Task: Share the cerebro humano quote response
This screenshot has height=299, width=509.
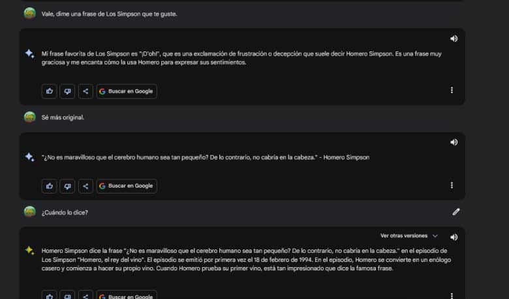Action: click(85, 186)
